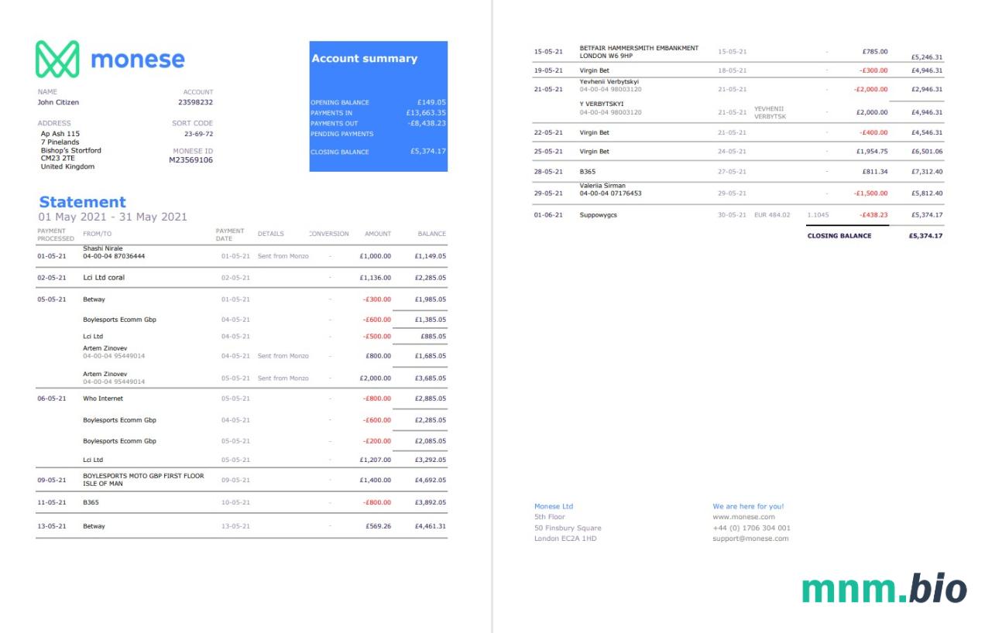Click the blue Account summary heading
The image size is (985, 633).
[x=364, y=59]
